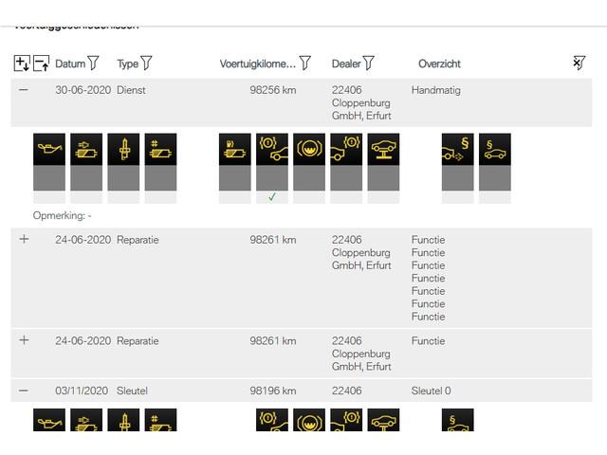
Task: Click the cabin microfilter icon in Dienst row
Action: pyautogui.click(x=160, y=150)
